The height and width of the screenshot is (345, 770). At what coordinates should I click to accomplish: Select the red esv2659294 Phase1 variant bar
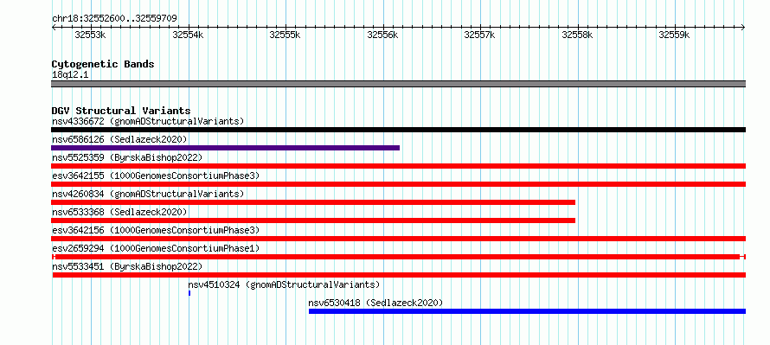(x=398, y=257)
